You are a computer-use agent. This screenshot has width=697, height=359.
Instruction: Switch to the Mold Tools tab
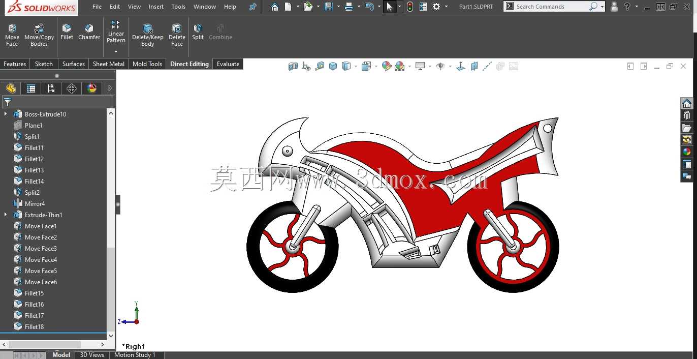[x=147, y=64]
